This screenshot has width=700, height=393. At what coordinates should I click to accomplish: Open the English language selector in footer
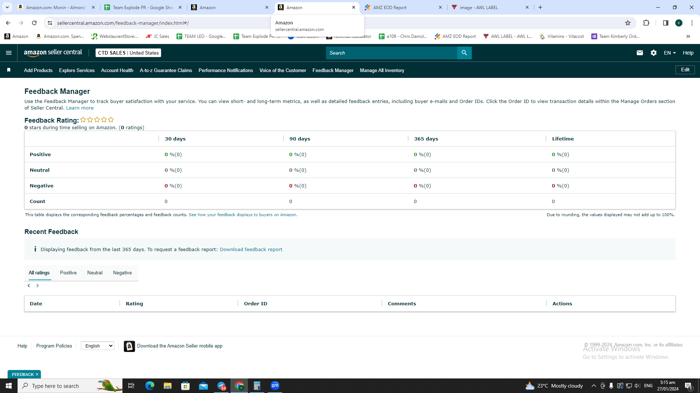(x=98, y=346)
